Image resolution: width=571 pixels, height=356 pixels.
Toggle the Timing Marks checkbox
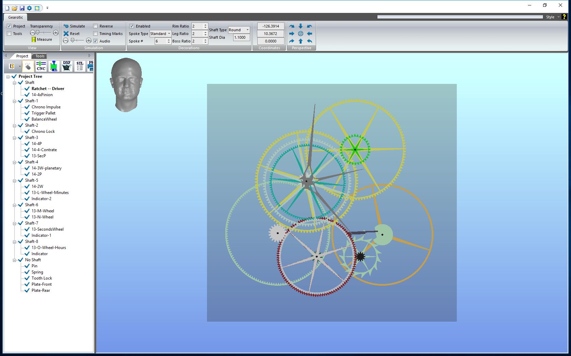click(x=96, y=34)
